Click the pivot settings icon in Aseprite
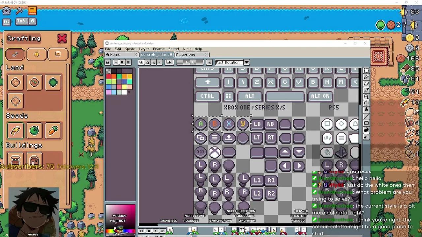Viewport: 422px width, 237px height. point(209,62)
